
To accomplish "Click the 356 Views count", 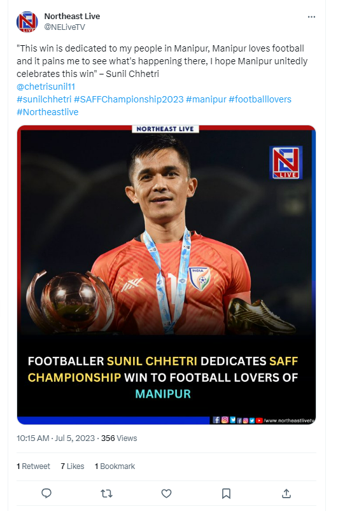I will (119, 438).
